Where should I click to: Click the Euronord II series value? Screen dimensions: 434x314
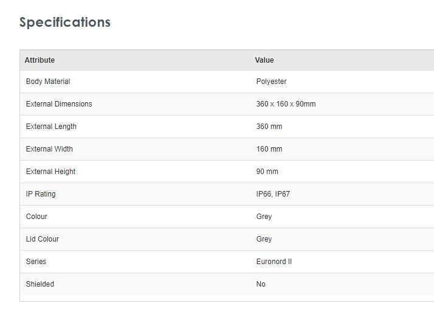click(x=274, y=262)
